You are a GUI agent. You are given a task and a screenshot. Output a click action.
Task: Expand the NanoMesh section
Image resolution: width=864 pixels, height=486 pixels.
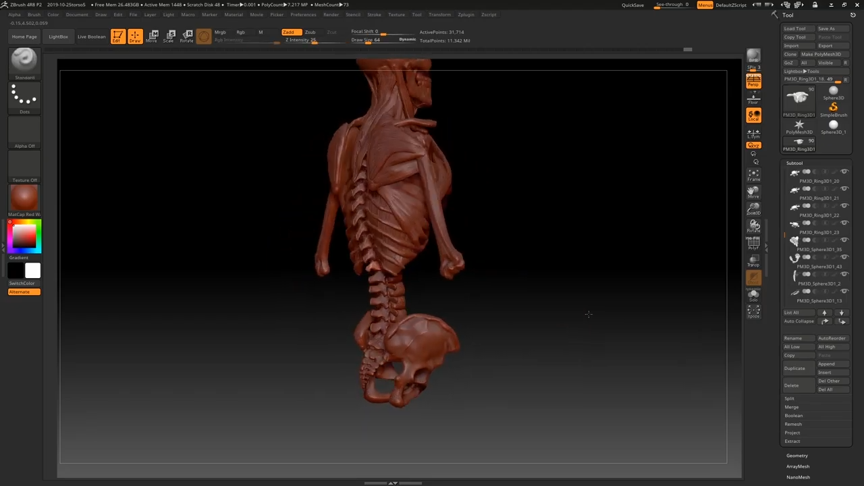coord(798,477)
